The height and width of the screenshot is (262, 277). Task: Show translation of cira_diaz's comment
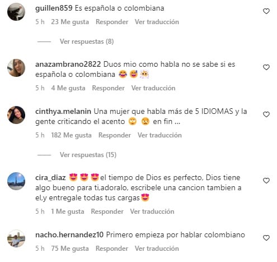tap(152, 212)
